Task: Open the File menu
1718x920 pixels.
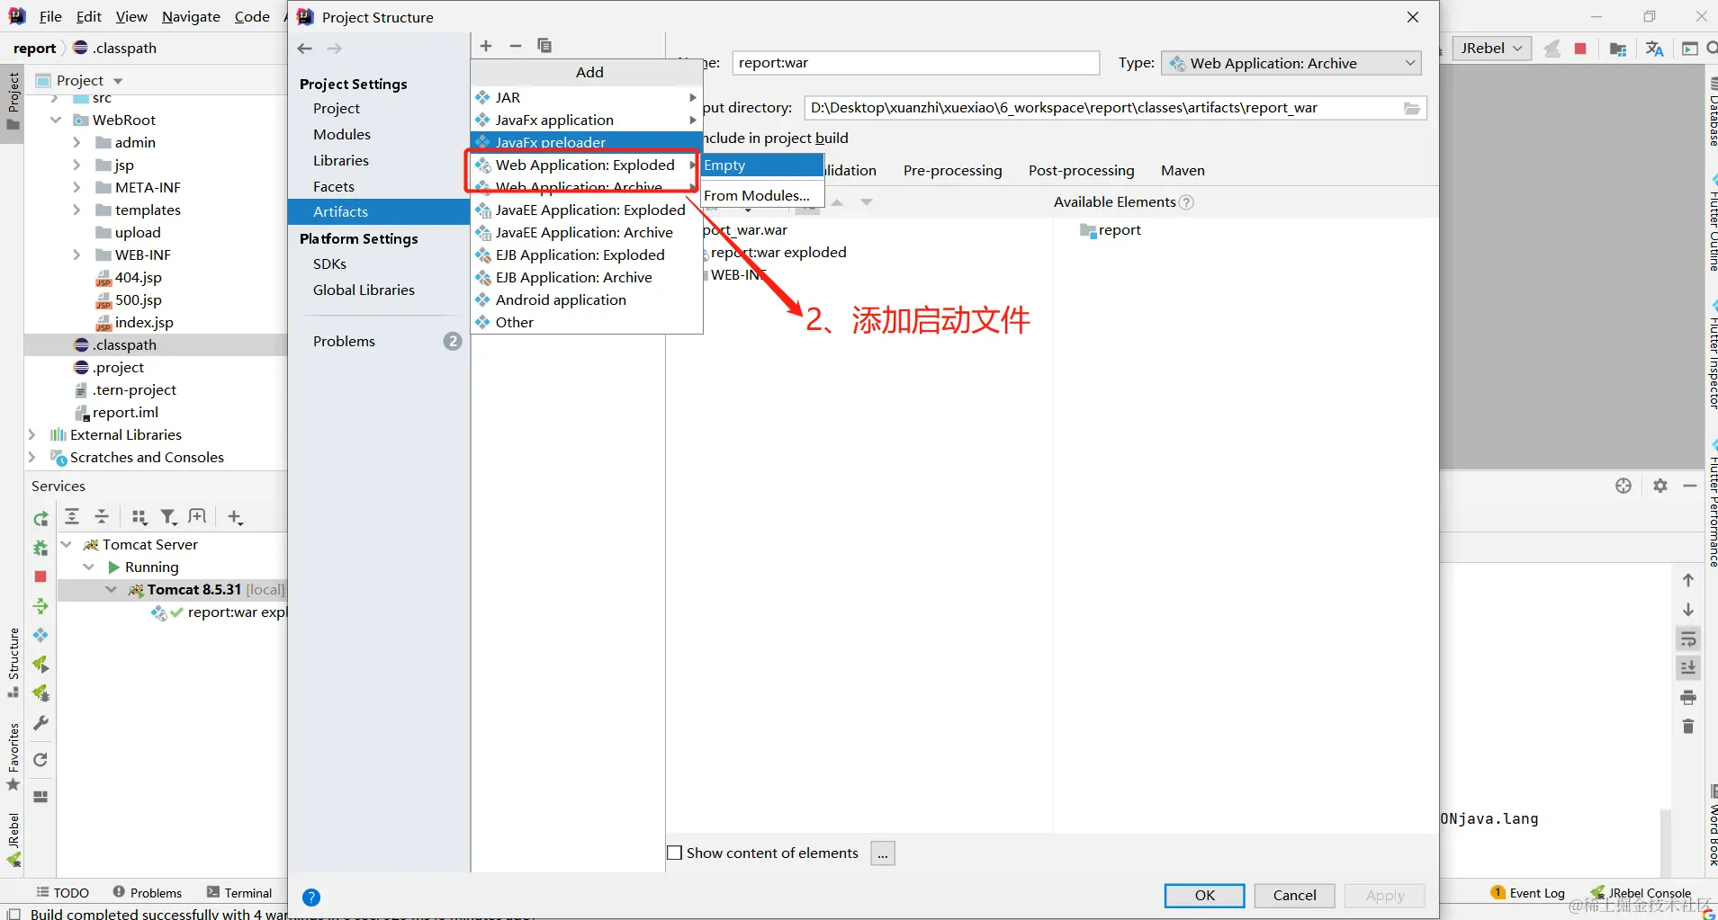Action: 50,16
